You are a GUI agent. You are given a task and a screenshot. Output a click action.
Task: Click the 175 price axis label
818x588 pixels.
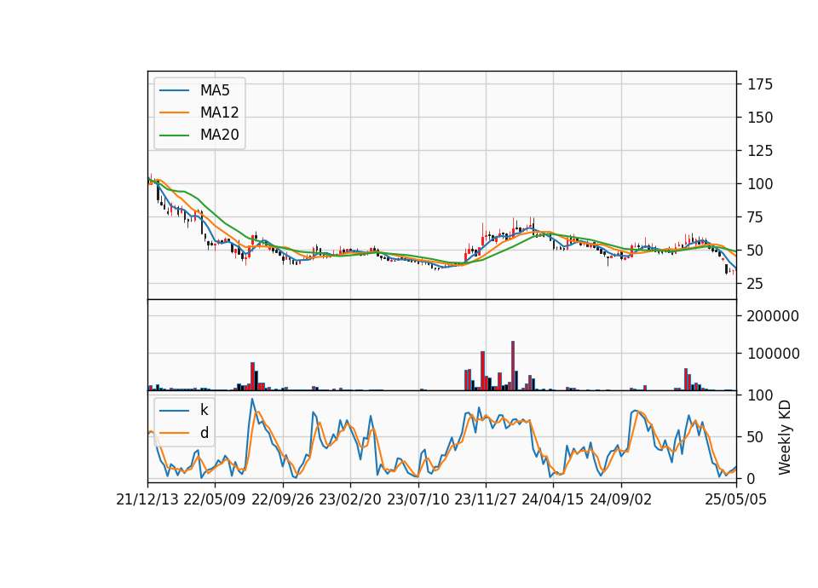(x=760, y=84)
